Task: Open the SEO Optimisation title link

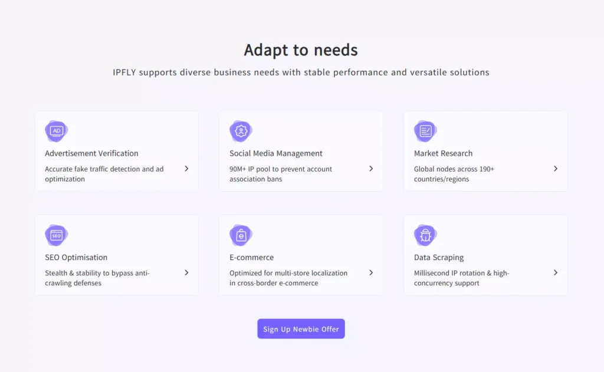Action: 76,257
